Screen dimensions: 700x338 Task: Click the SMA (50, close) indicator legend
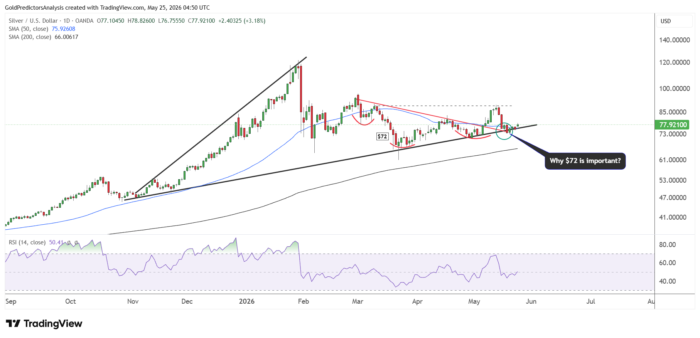point(29,29)
